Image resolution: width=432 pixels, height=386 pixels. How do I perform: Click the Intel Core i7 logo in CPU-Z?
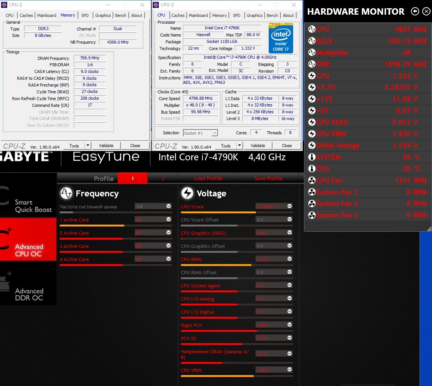click(281, 38)
